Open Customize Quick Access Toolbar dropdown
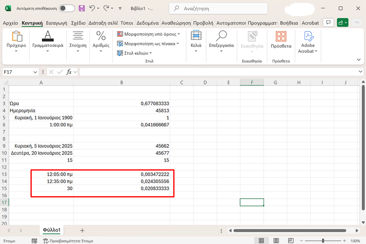Screen dimensions: 366x244 [120, 8]
